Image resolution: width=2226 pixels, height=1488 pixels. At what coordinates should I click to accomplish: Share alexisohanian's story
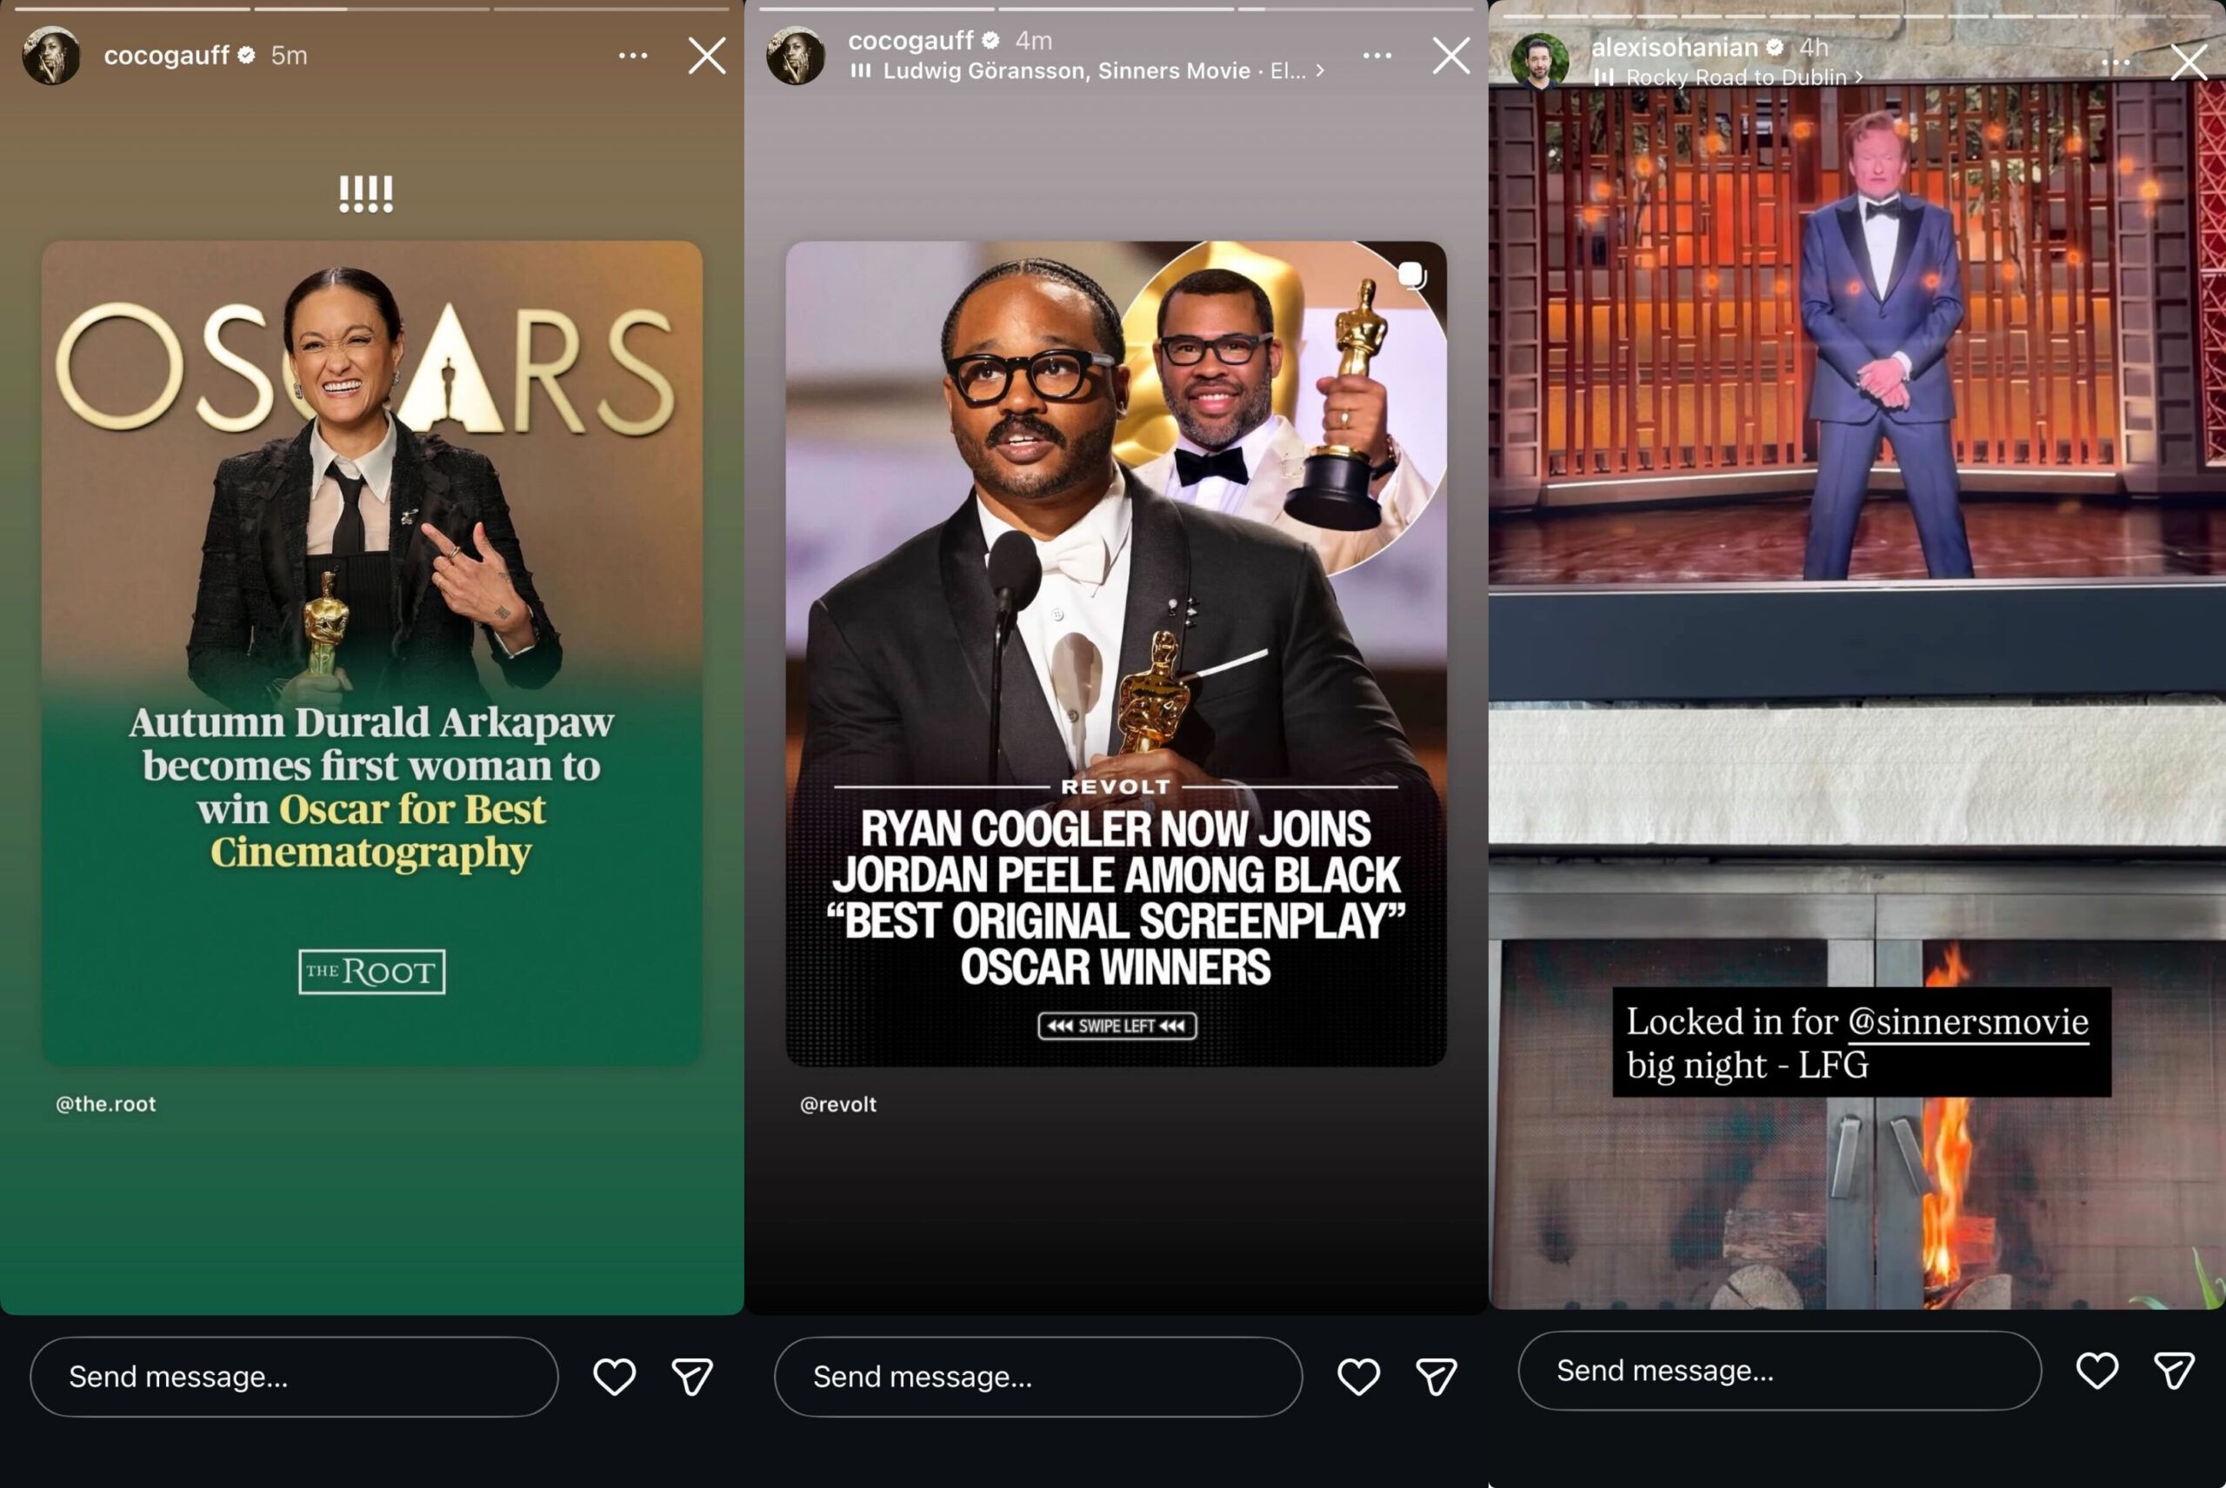[2174, 1371]
